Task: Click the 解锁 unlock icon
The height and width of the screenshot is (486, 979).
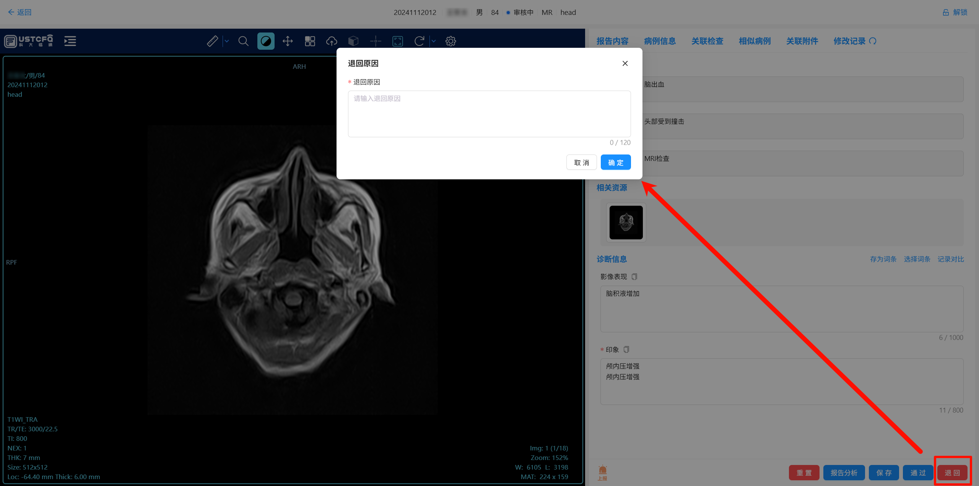Action: (946, 12)
